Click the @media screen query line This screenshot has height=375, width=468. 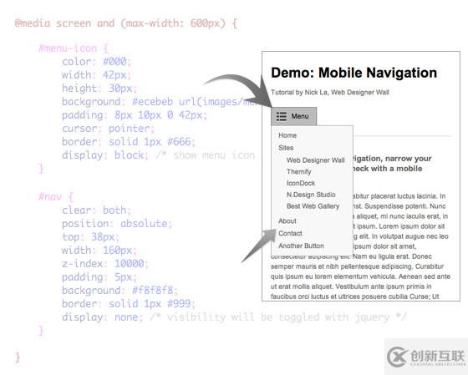tap(126, 23)
